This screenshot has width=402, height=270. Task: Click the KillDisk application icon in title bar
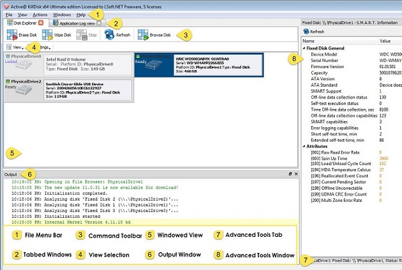(6, 6)
